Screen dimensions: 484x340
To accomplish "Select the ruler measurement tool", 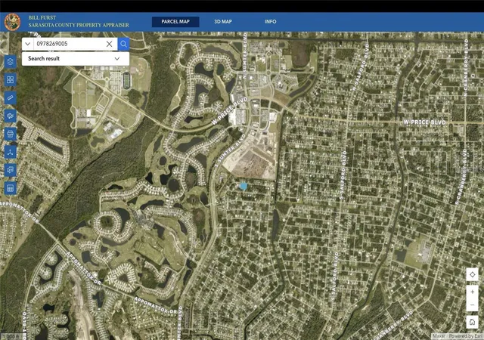I will (10, 97).
